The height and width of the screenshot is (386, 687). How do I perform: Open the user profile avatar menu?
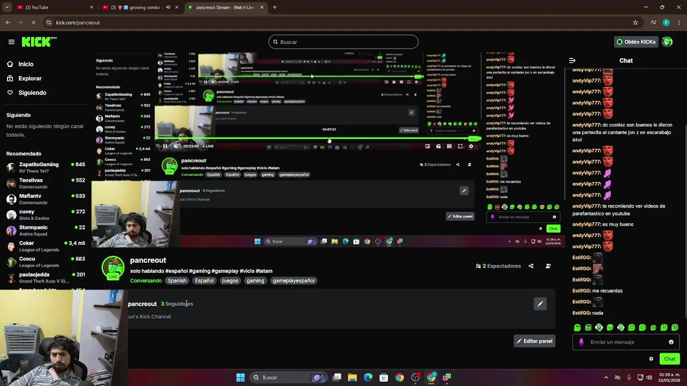[667, 42]
